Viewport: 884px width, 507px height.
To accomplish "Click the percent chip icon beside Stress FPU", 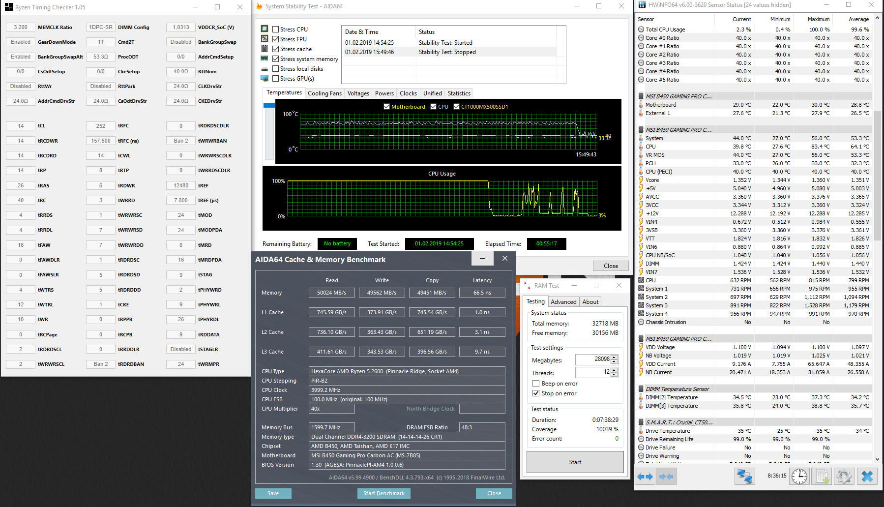I will tap(265, 39).
